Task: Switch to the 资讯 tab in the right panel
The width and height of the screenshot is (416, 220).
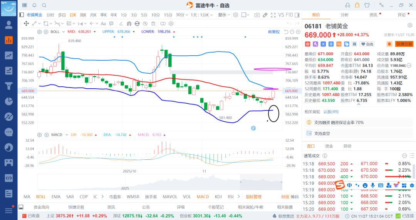Action: click(373, 15)
